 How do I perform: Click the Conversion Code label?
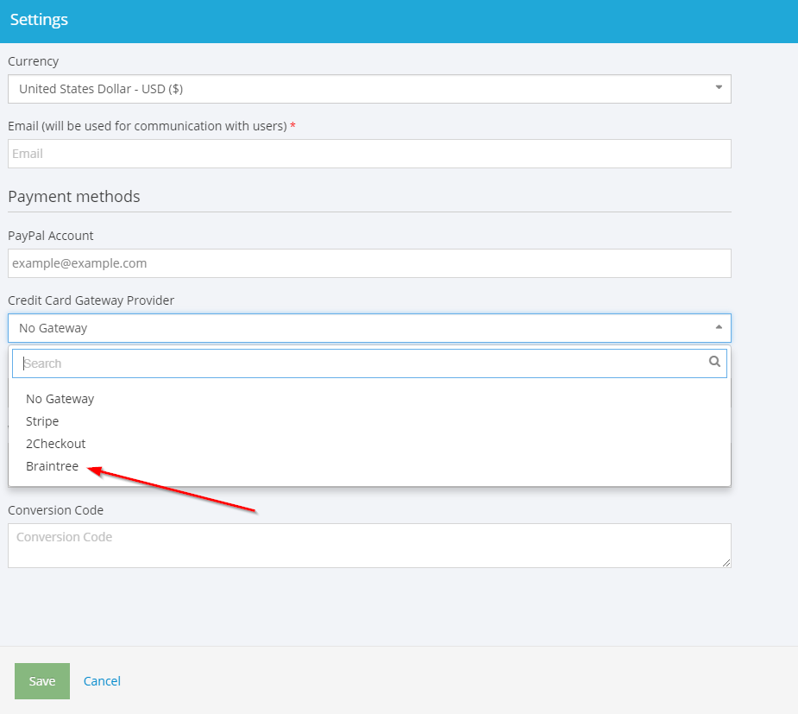click(x=56, y=509)
